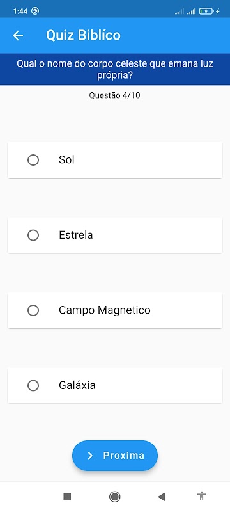Click the Proxima button
The width and height of the screenshot is (230, 512).
[115, 456]
